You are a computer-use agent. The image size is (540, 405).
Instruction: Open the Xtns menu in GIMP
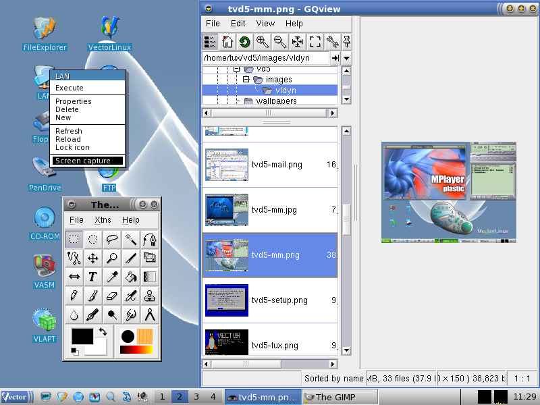(x=103, y=220)
